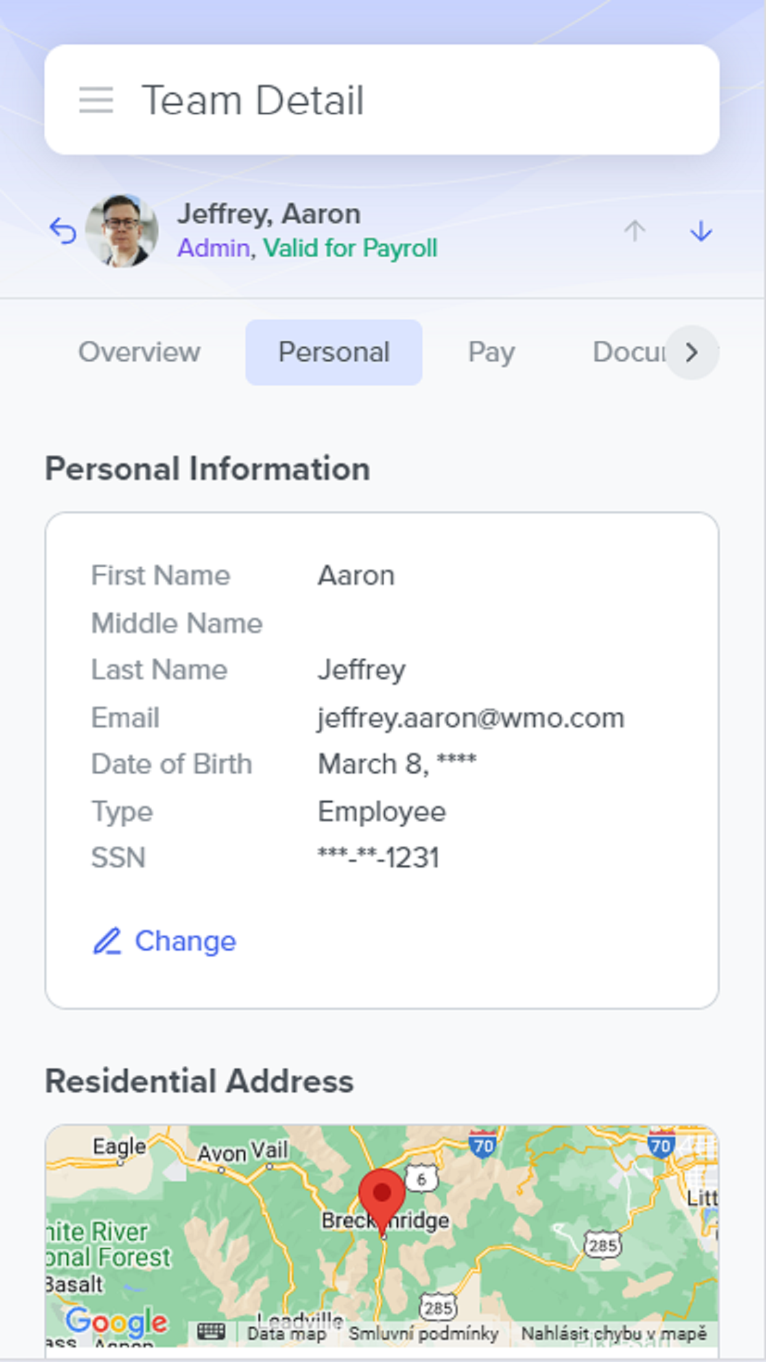This screenshot has width=766, height=1362.
Task: Click the Admin role label
Action: point(213,248)
